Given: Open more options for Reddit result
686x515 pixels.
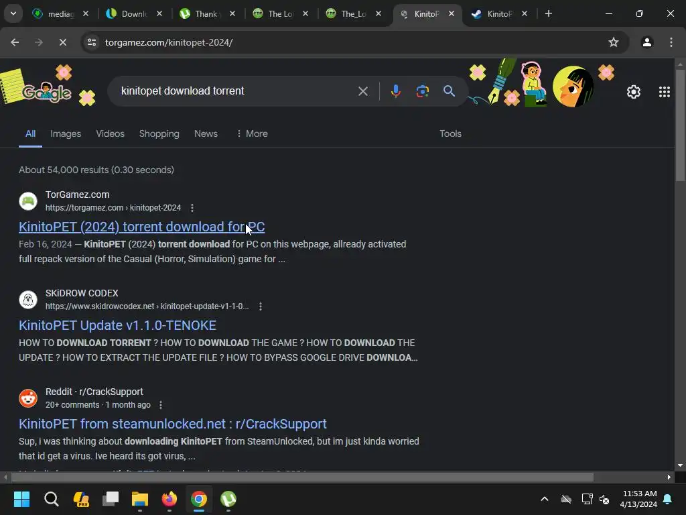Looking at the screenshot, I should tap(161, 404).
